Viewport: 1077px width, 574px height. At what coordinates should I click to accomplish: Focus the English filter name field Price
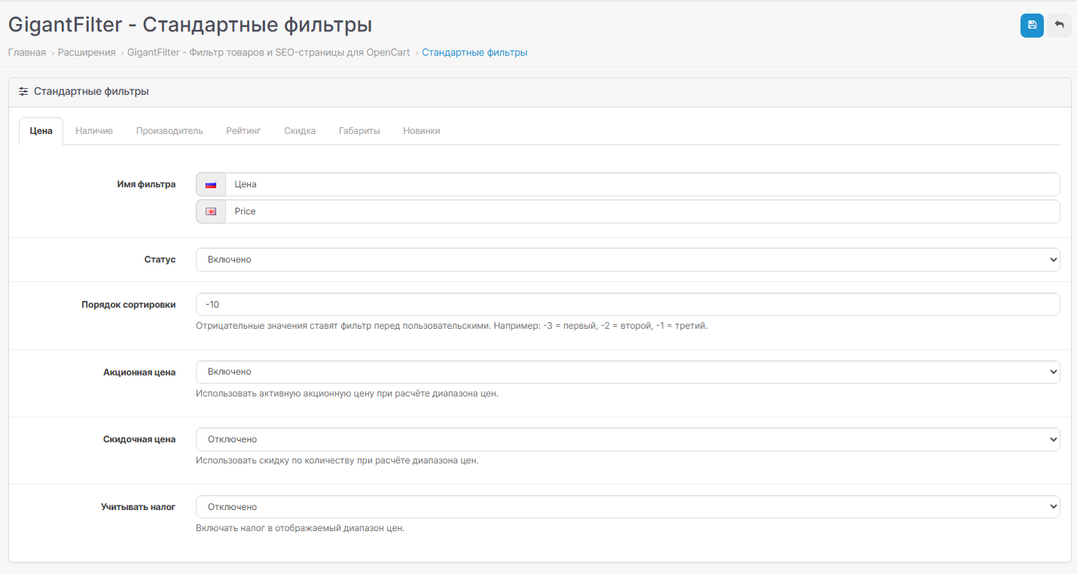click(x=642, y=211)
